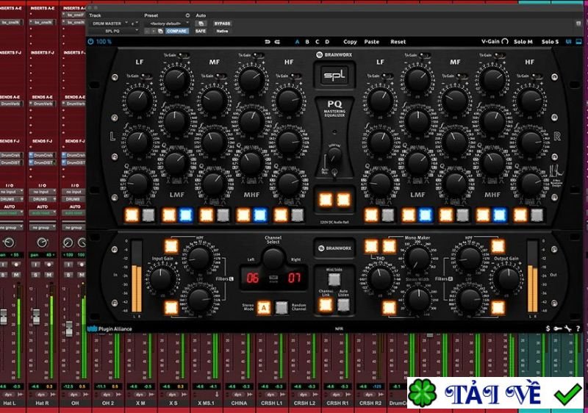Toggle the Auto Listen button
The height and width of the screenshot is (413, 588).
pyautogui.click(x=343, y=304)
